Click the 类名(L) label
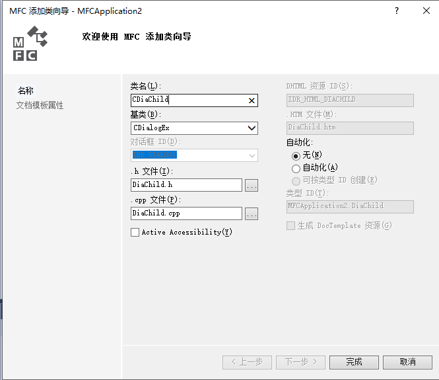Viewport: 439px width, 380px height. tap(146, 86)
